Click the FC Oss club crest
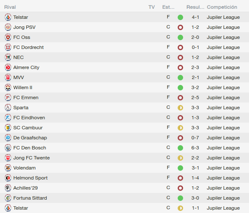This screenshot has width=249, height=213. click(8, 37)
